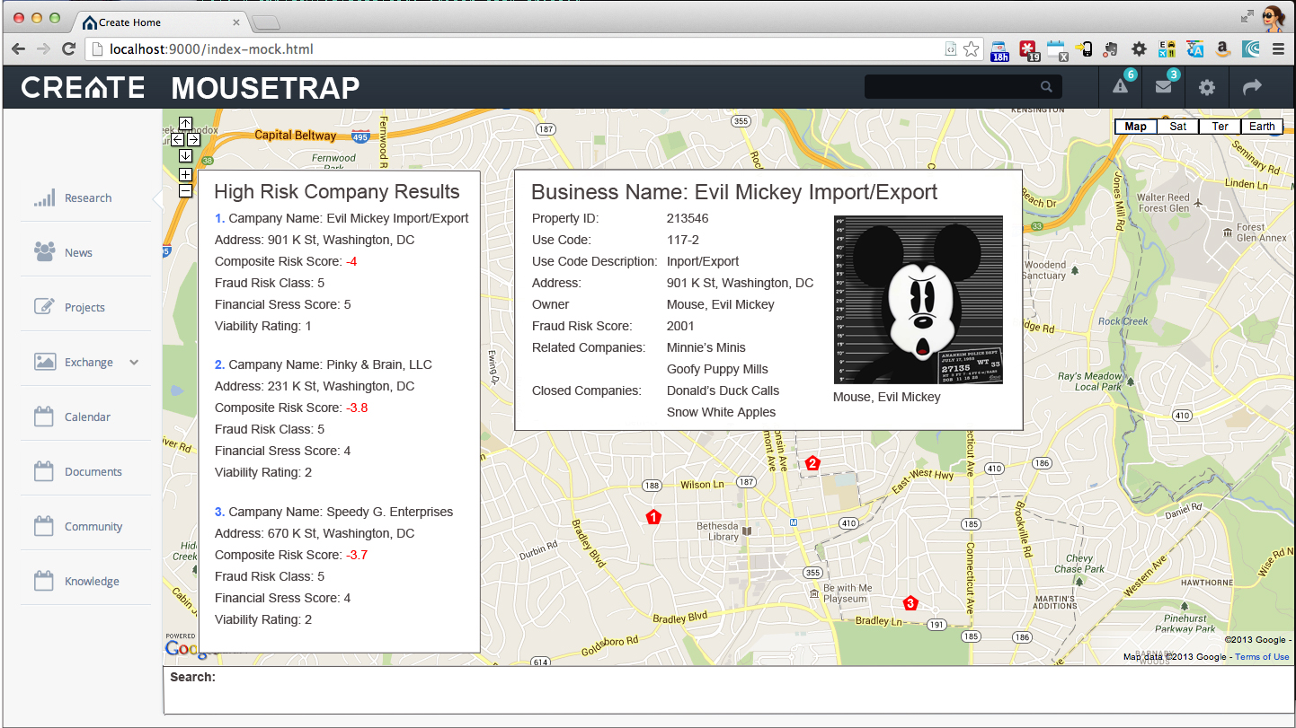Open the Documents sidebar item
Screen dimensions: 1296x728
click(85, 472)
